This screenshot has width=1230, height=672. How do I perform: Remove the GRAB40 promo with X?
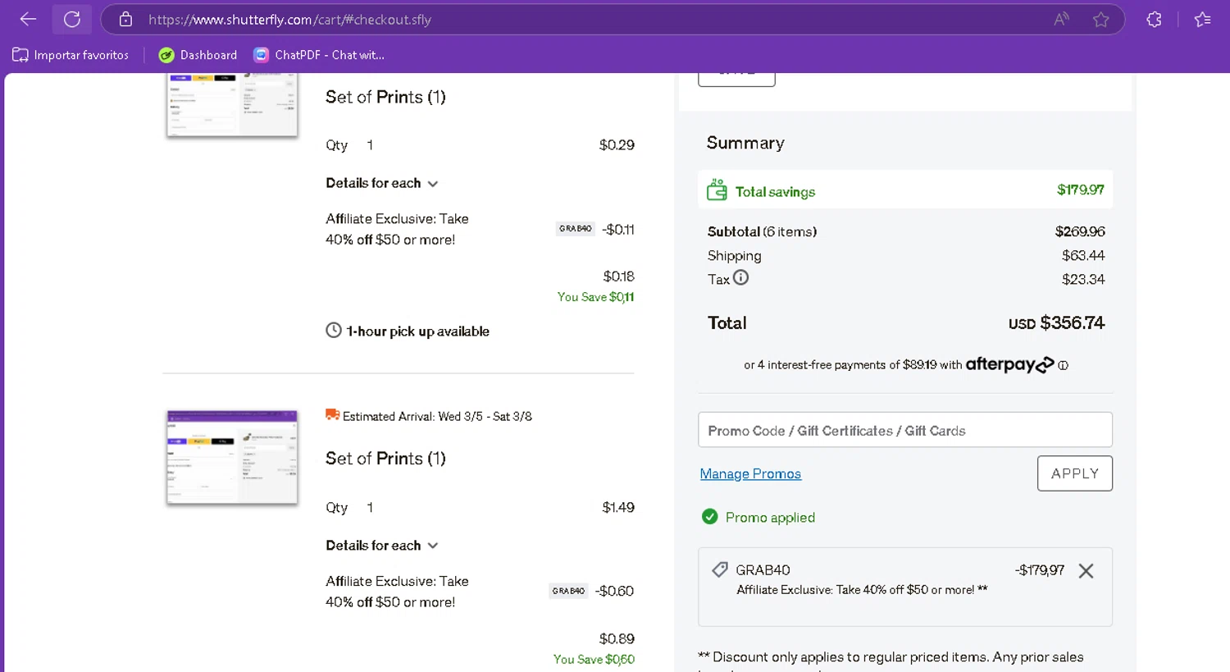[x=1086, y=571]
